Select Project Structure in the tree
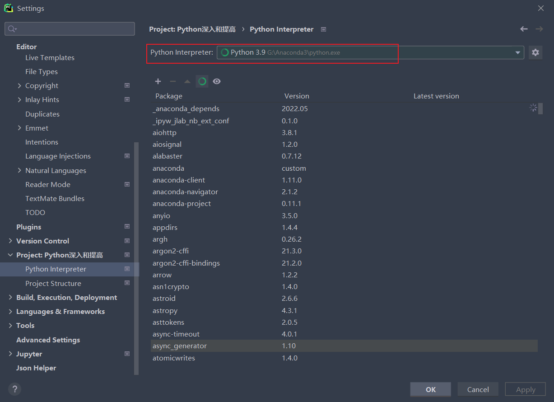 (x=53, y=283)
